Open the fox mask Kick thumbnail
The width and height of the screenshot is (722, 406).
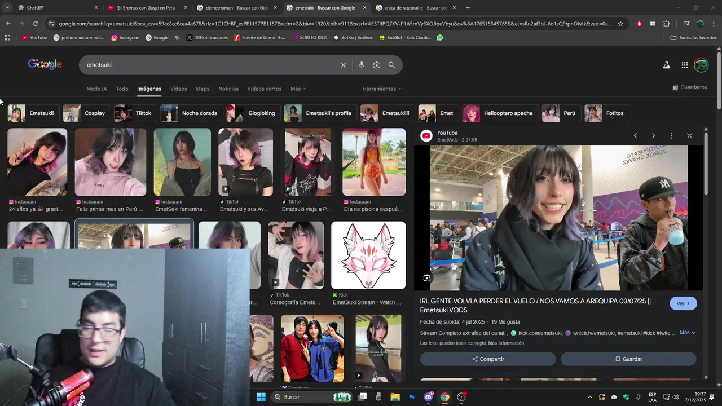tap(368, 255)
